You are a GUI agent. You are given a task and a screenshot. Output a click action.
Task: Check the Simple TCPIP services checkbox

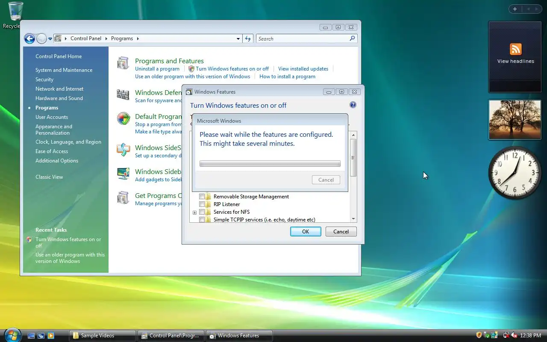tap(202, 220)
